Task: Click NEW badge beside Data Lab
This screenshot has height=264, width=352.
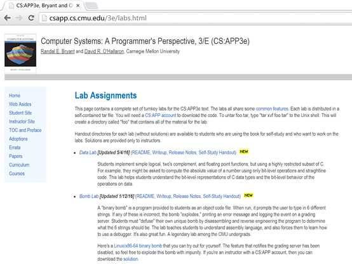Action: 244,151
